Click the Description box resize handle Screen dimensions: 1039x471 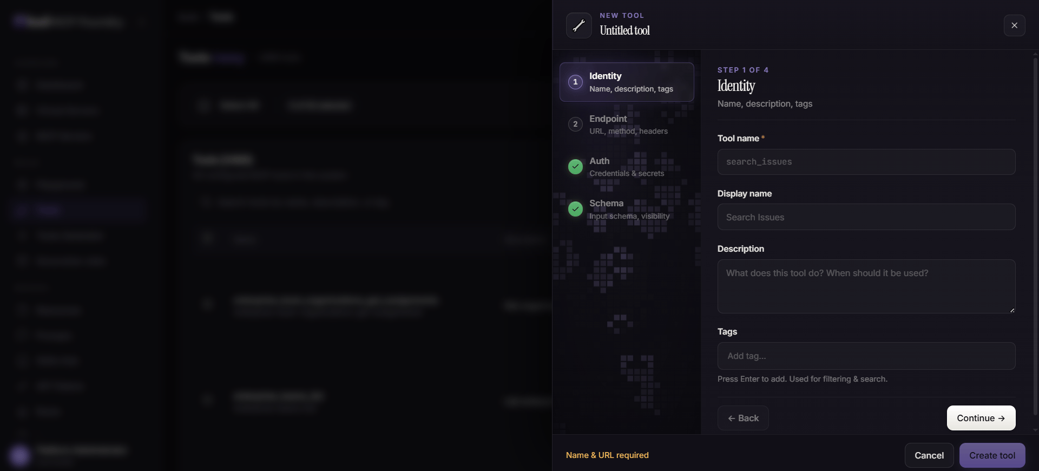1012,310
